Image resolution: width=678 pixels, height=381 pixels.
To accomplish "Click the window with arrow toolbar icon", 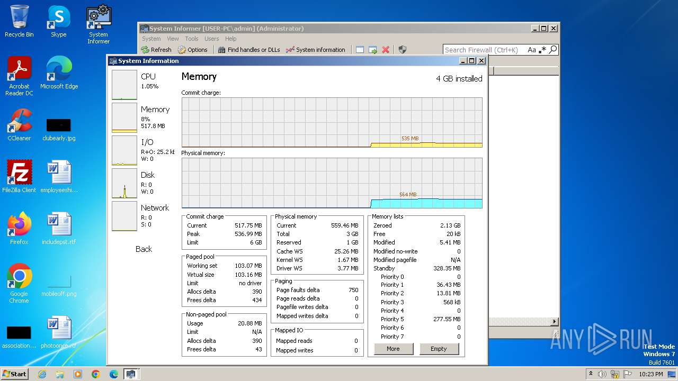I will point(373,50).
